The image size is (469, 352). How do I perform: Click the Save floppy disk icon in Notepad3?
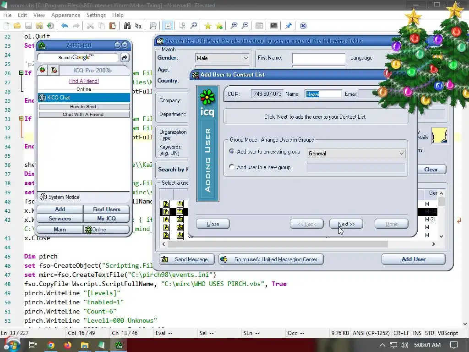(28, 26)
